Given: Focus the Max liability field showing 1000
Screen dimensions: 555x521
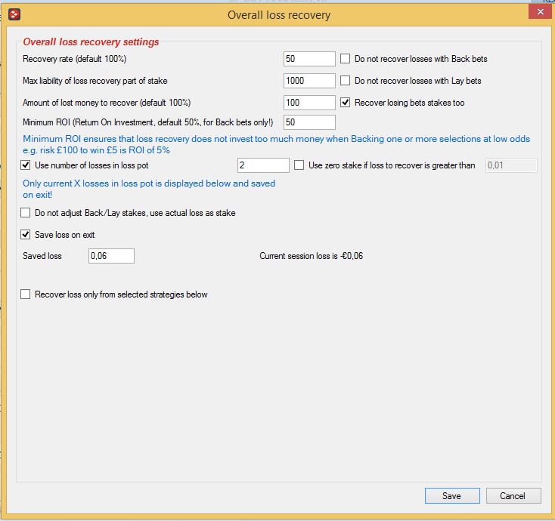Looking at the screenshot, I should coord(309,81).
